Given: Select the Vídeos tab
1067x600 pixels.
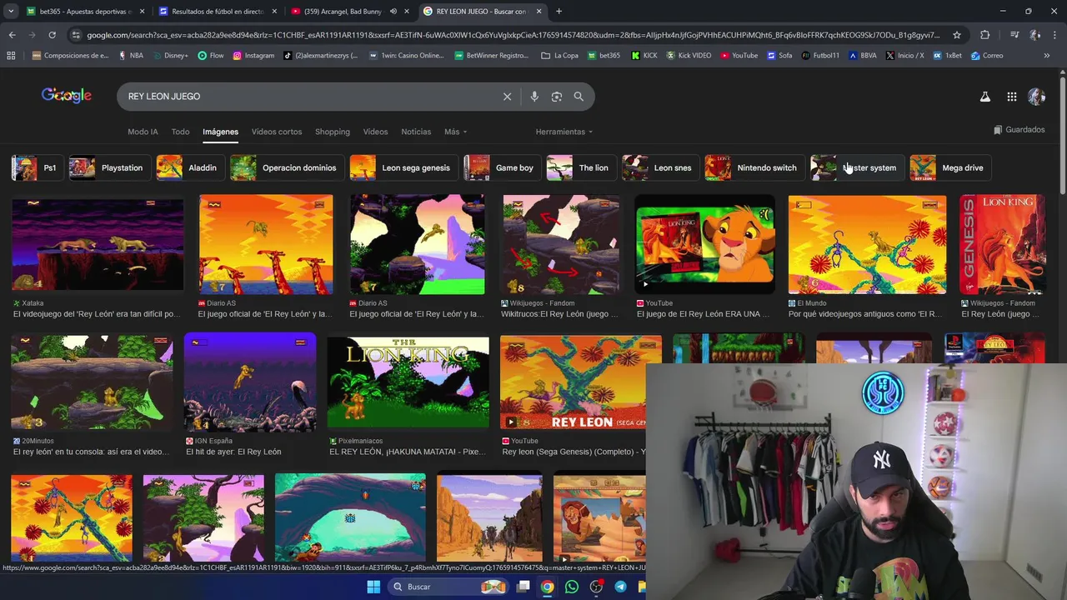Looking at the screenshot, I should point(375,132).
